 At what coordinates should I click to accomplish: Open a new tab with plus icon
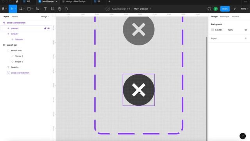(109, 2)
